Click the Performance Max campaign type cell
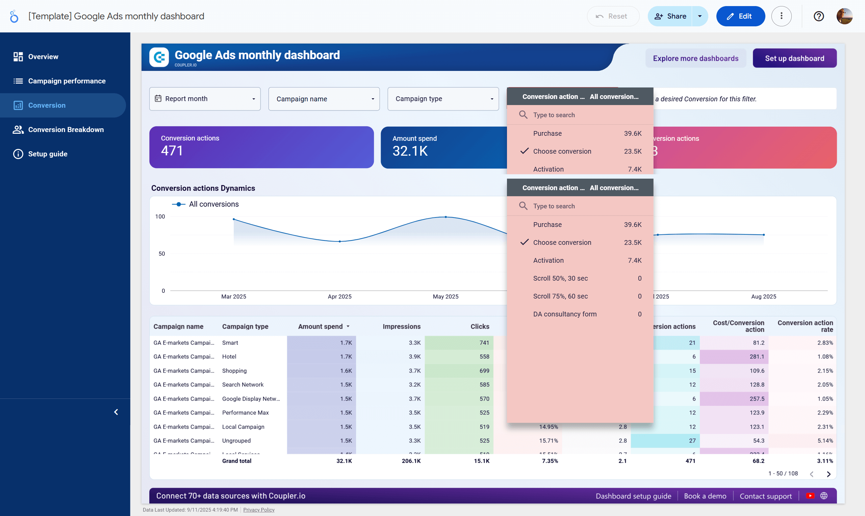This screenshot has height=516, width=865. 246,413
